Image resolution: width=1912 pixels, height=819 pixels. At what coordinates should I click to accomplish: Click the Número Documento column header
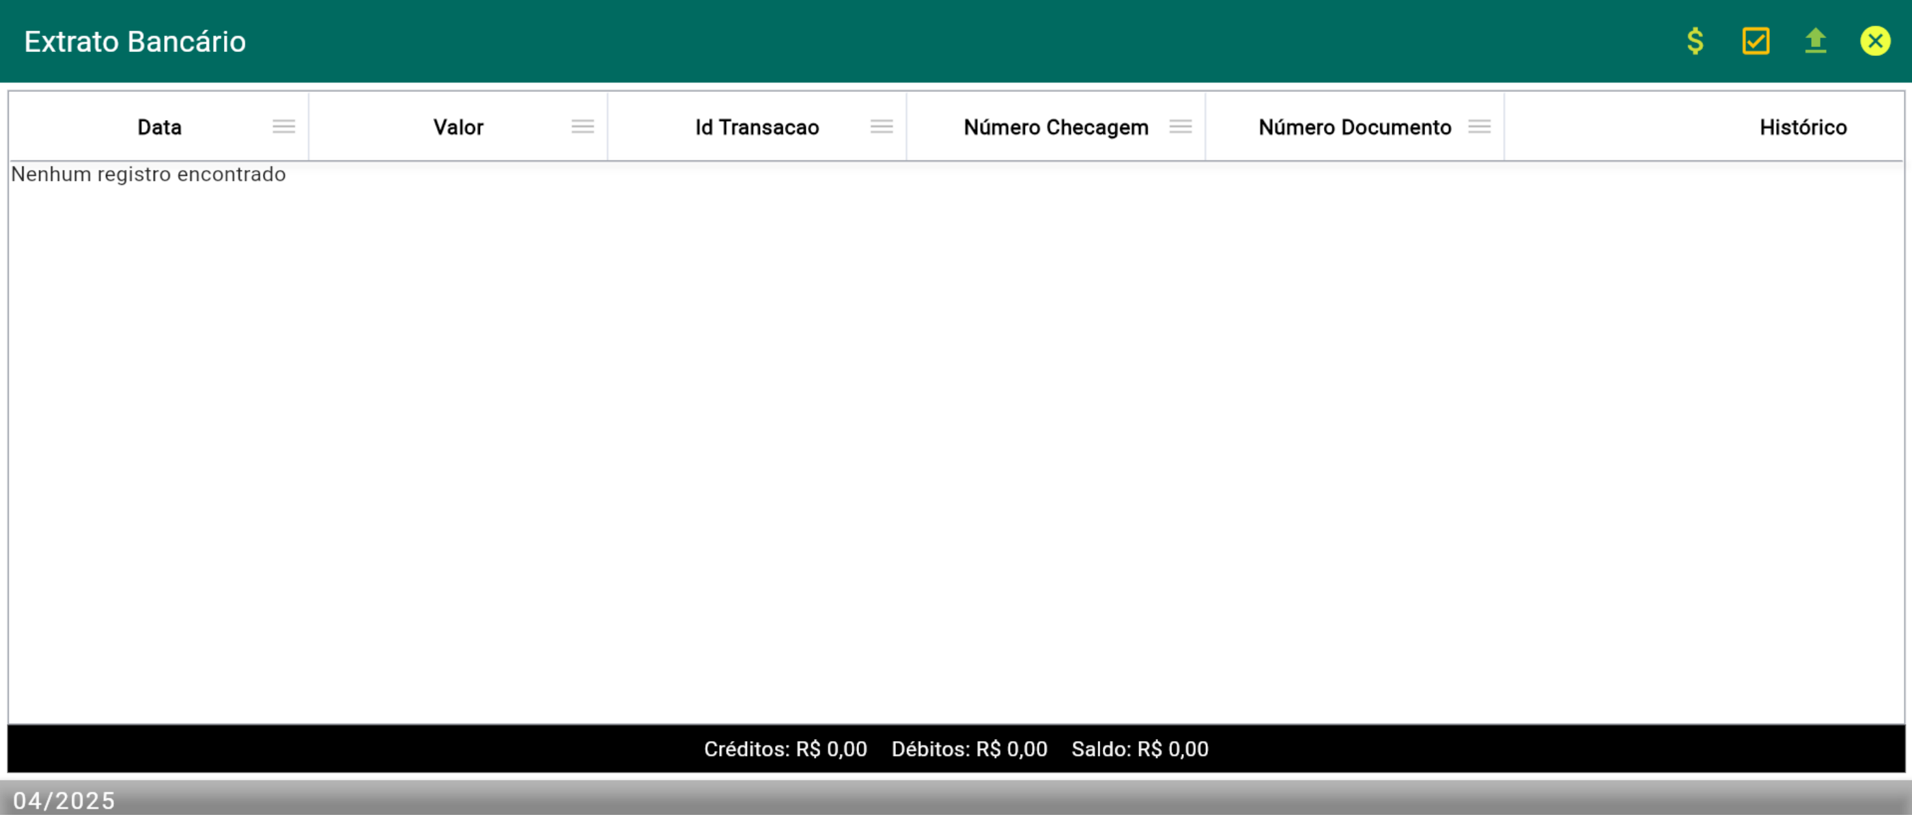pos(1355,128)
